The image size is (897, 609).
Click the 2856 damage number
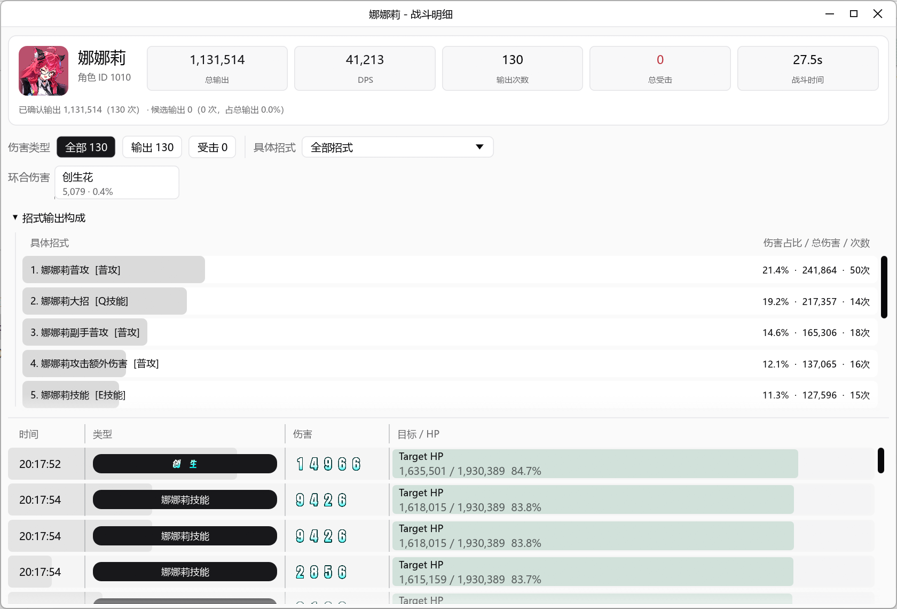(321, 572)
